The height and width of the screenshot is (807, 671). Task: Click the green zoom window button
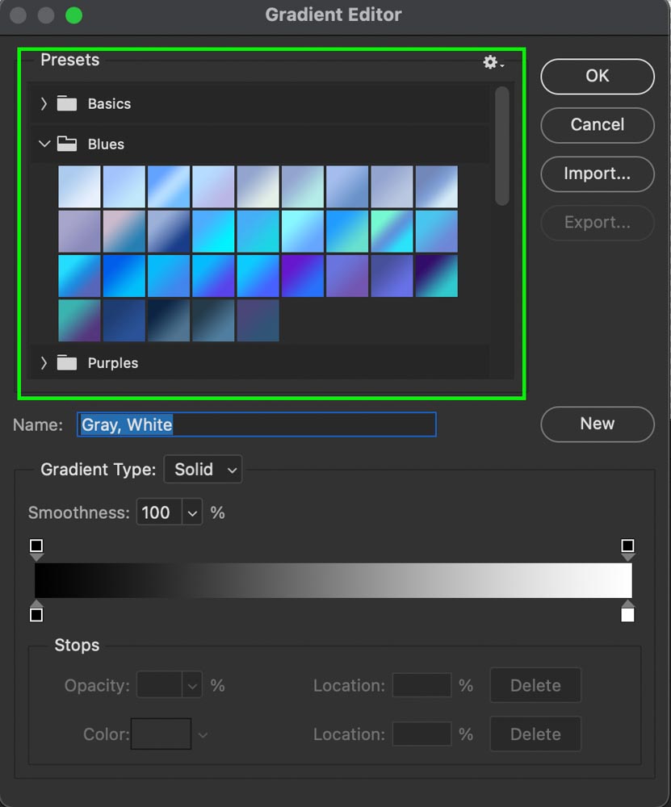(x=73, y=15)
